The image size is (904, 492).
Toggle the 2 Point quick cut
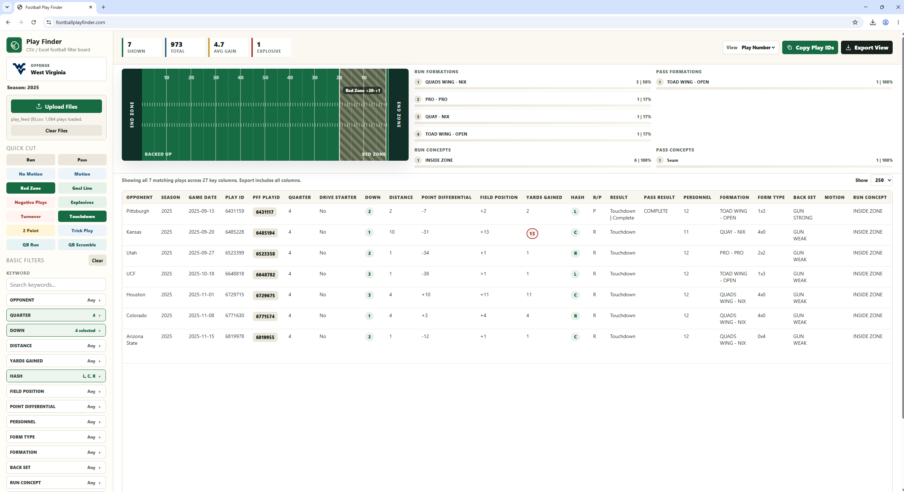click(31, 230)
